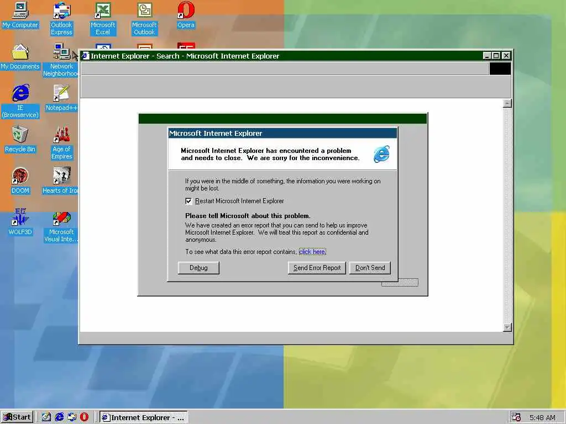Click 'Please tell Microsoft about this problem.' text
The width and height of the screenshot is (566, 424).
pos(248,216)
